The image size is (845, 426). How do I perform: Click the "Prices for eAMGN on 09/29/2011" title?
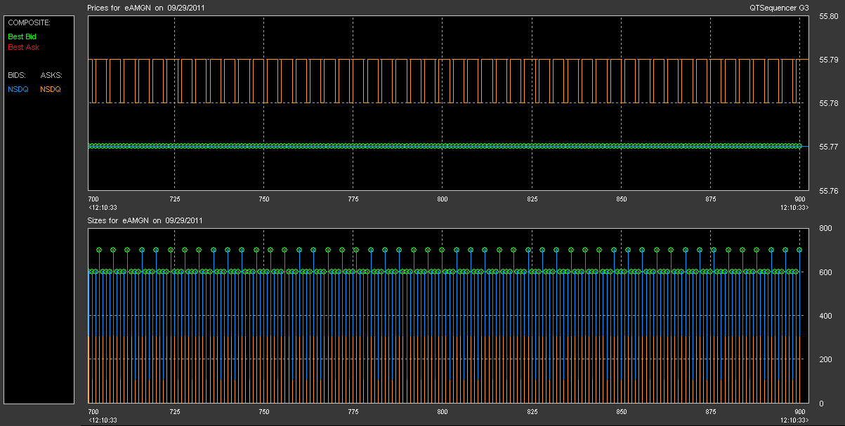(146, 8)
